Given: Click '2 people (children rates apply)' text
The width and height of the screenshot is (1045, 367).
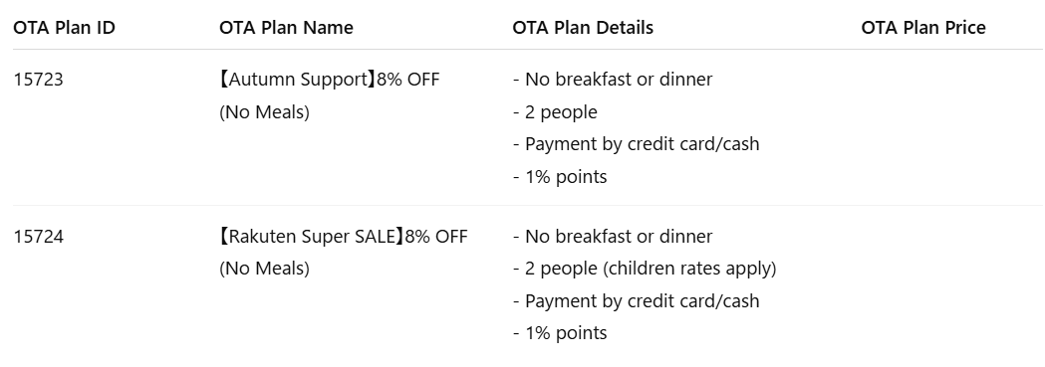Looking at the screenshot, I should tap(645, 269).
